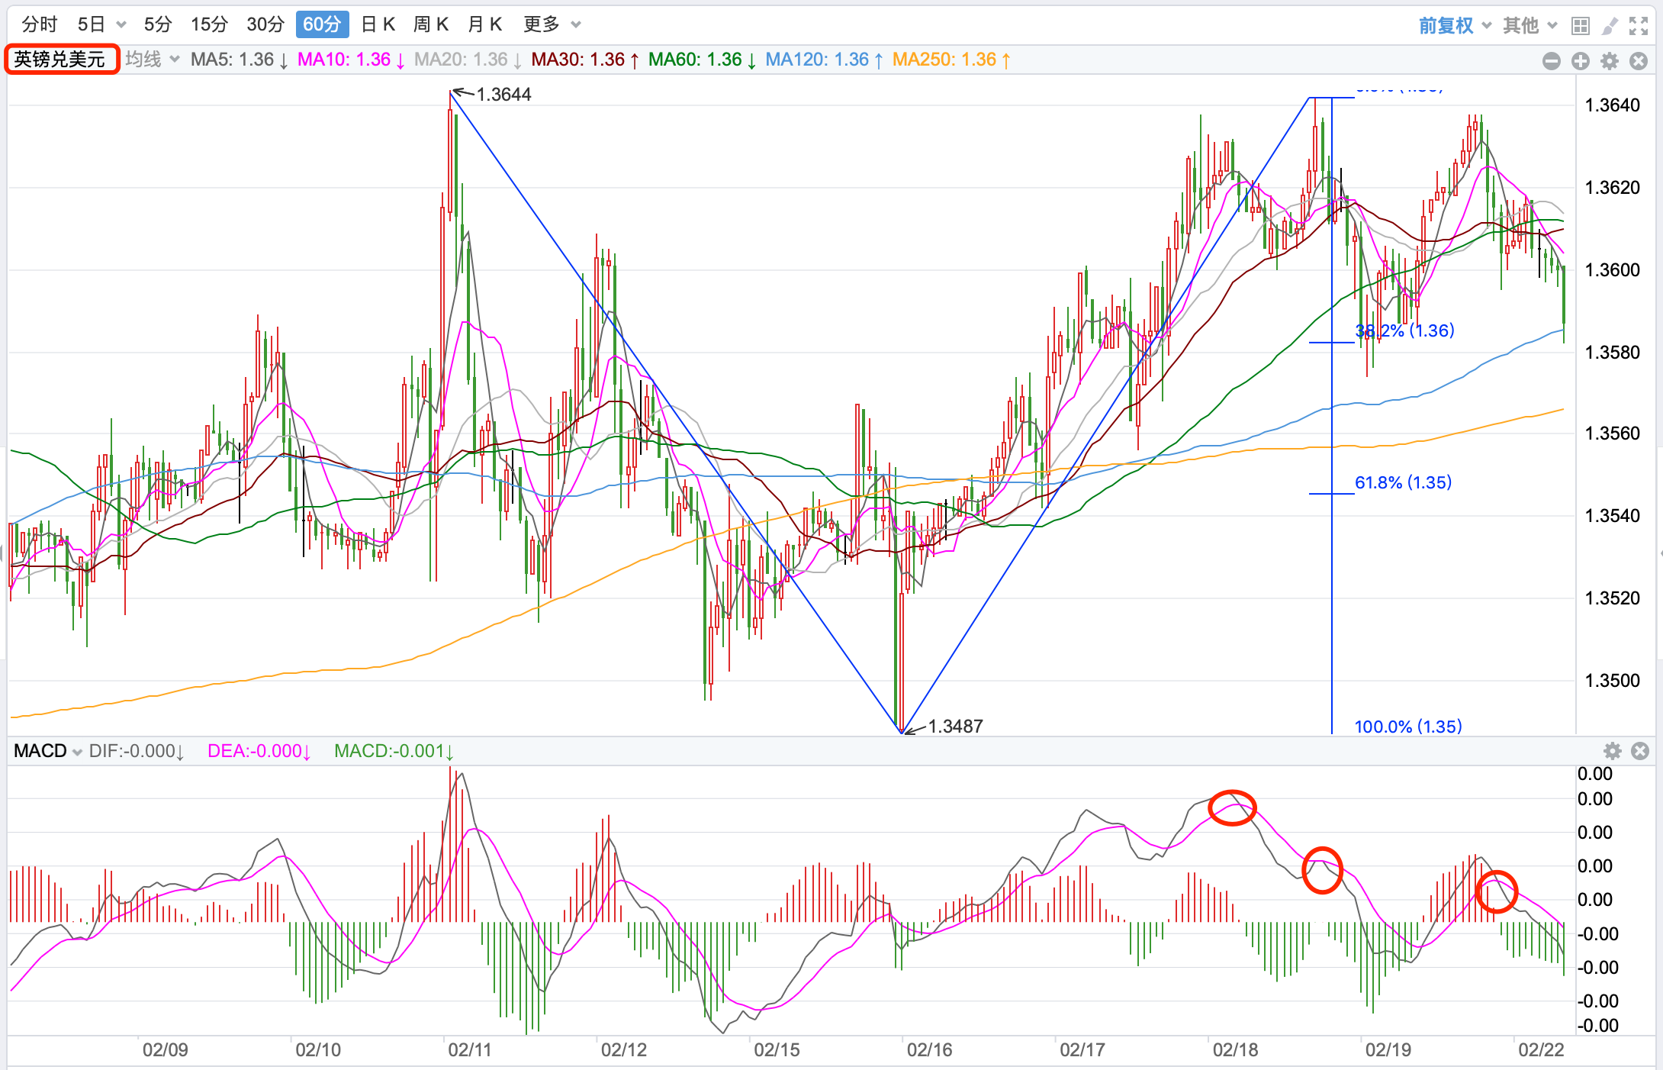Image resolution: width=1663 pixels, height=1070 pixels.
Task: Enter fullscreen with the expand arrows icon
Action: [x=1639, y=26]
